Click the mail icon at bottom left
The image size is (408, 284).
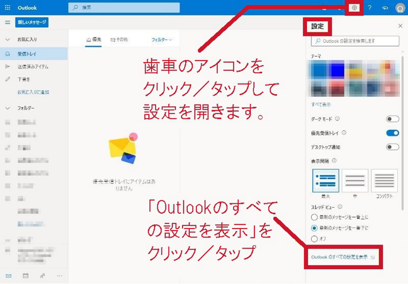(8, 276)
